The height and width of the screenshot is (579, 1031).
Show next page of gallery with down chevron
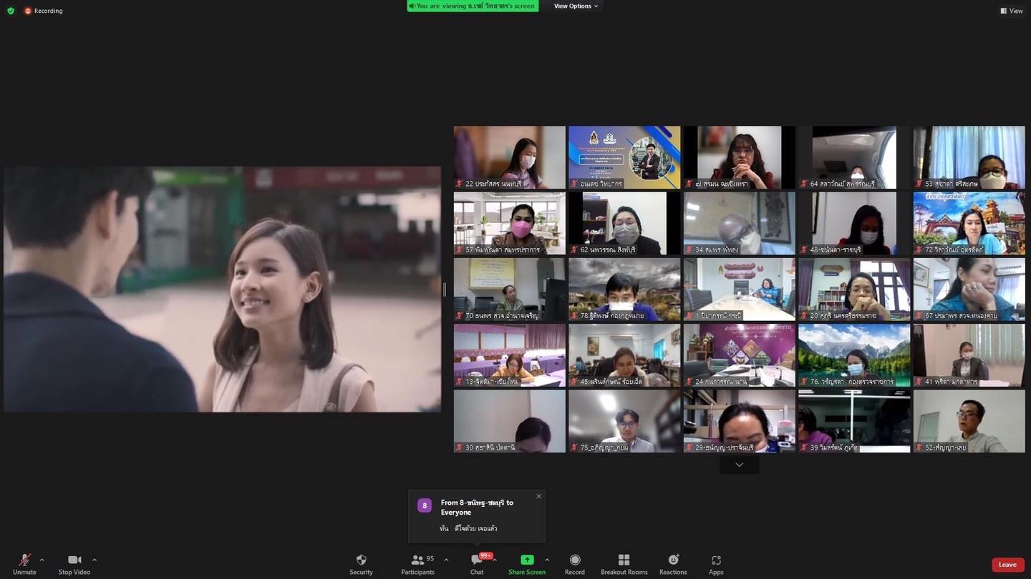pyautogui.click(x=740, y=465)
